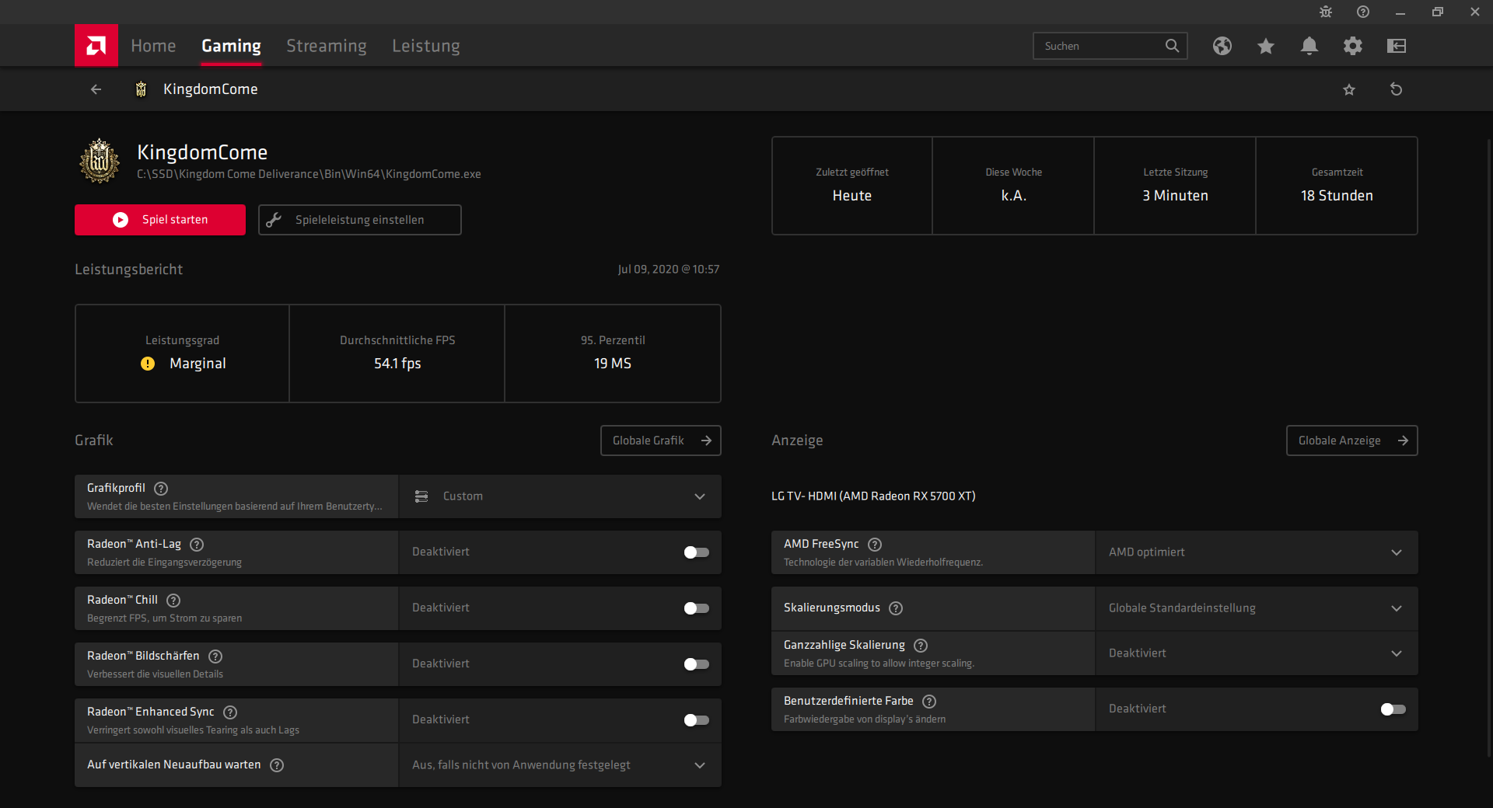Close the Radeon Software window
1493x808 pixels.
1475,12
